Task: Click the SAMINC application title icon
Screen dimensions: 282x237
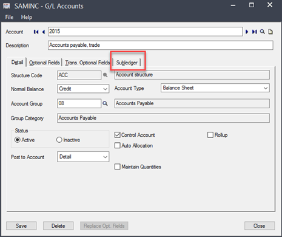Action: tap(7, 6)
